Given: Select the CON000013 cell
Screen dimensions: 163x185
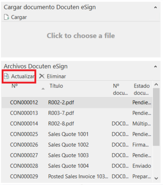Looking at the screenshot, I should [24, 113].
